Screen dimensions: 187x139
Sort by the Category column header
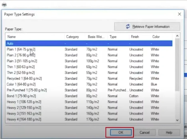click(x=75, y=37)
